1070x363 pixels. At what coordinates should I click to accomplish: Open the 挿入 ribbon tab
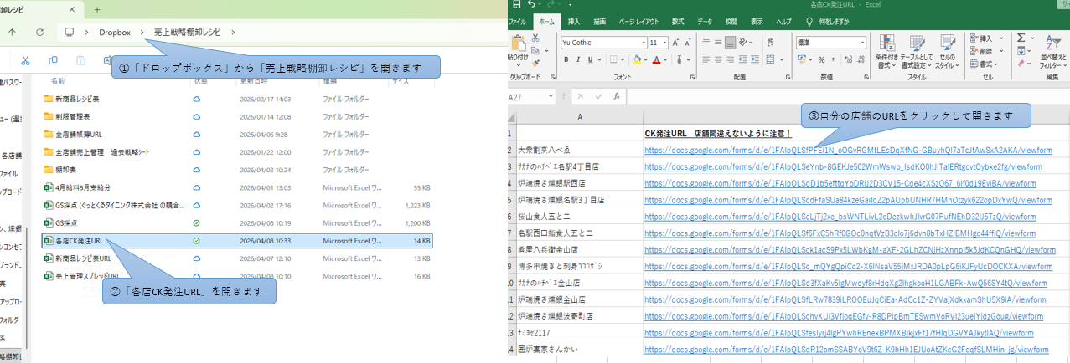573,22
